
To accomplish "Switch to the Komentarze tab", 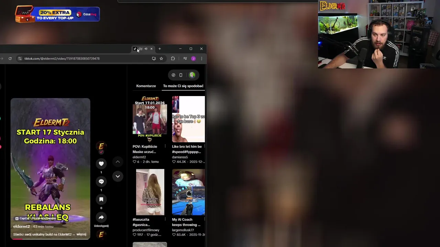I will 146,86.
